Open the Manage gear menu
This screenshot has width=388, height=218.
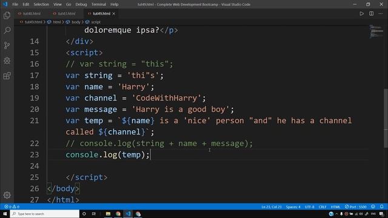[7, 195]
